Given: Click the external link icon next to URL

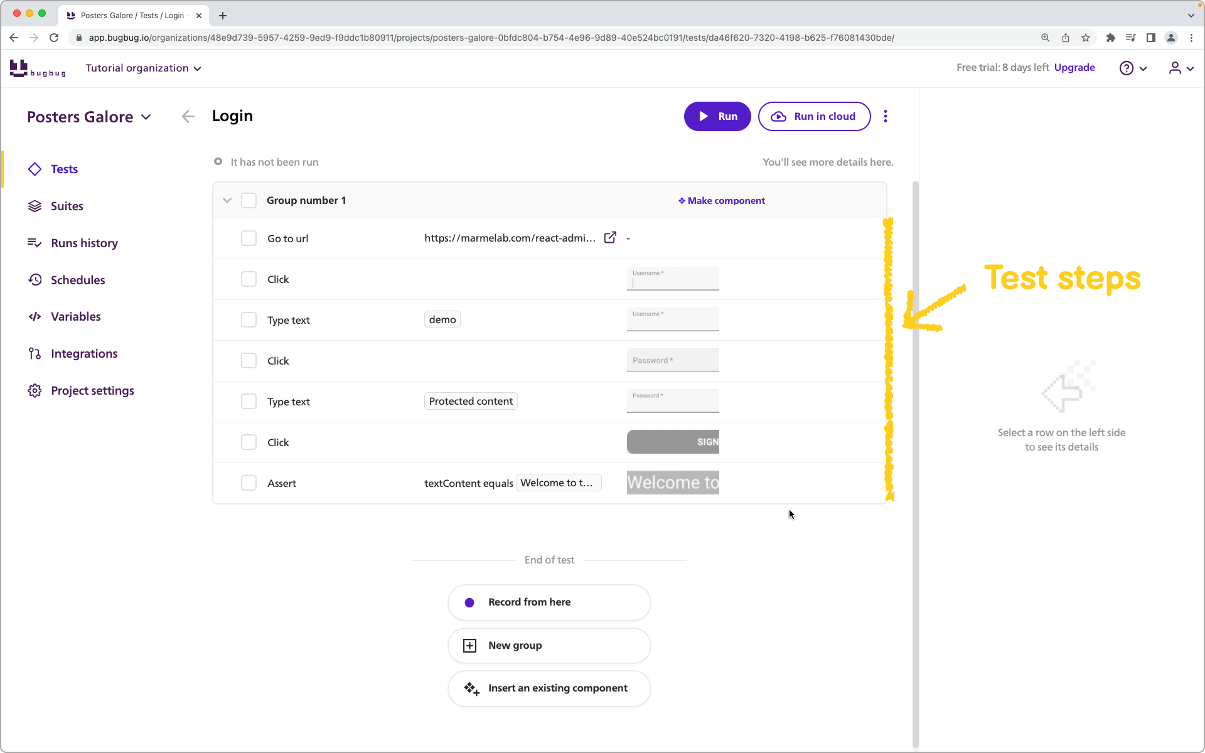Looking at the screenshot, I should (610, 238).
